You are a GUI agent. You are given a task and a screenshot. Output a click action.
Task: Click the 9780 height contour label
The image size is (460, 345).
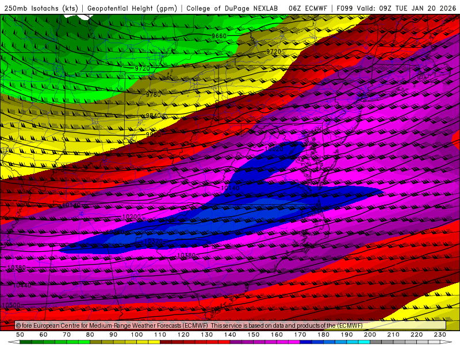tap(154, 94)
